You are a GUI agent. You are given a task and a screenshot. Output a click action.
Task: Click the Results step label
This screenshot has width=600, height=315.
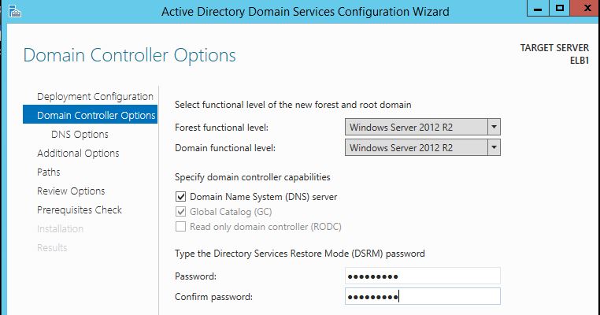[x=52, y=247]
